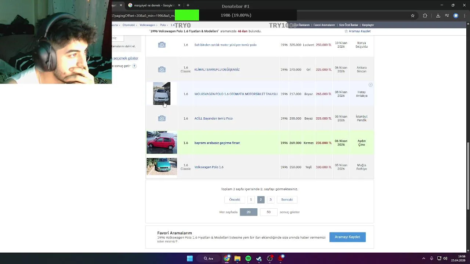Screen dimensions: 470x264
Task: Click '325.000' kilometer value of Konya listing
Action: [295, 45]
